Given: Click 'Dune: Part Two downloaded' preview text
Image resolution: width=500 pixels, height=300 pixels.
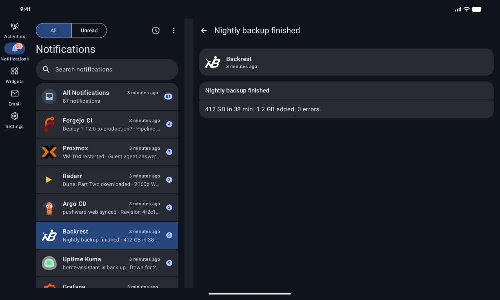Looking at the screenshot, I should 96,184.
